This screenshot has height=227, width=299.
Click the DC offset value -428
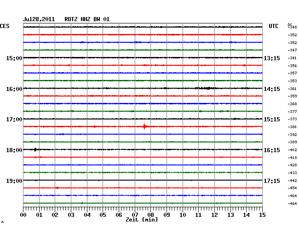[292, 165]
